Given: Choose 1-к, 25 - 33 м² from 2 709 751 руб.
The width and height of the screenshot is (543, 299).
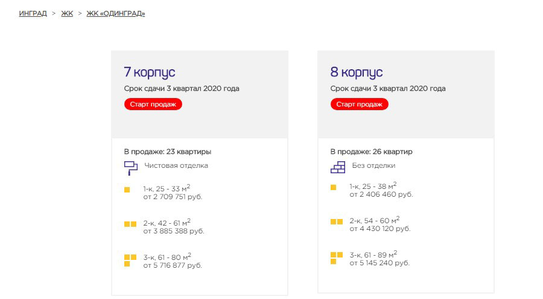Looking at the screenshot, I should coord(173,193).
